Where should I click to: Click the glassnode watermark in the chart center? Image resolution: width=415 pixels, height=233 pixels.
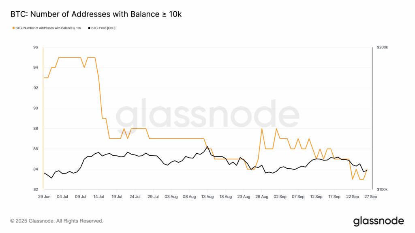207,115
